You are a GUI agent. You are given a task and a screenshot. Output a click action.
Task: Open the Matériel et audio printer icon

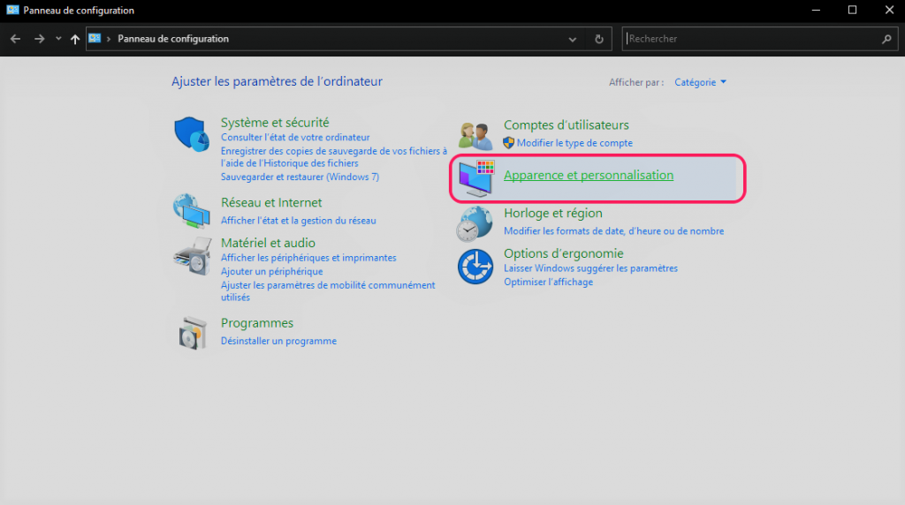[x=192, y=256]
